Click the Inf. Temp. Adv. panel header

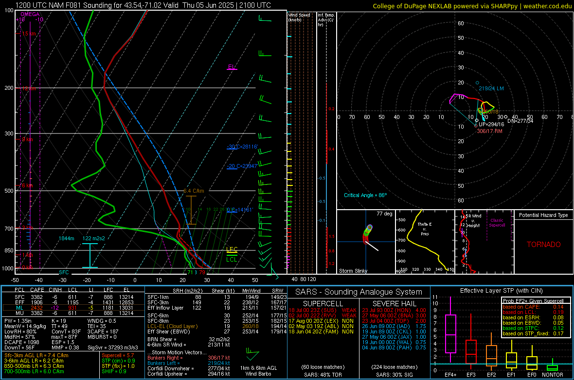point(326,20)
